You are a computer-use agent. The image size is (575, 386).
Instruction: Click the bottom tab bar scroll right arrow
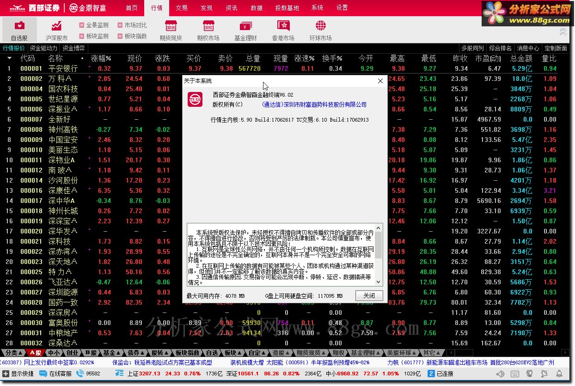(x=565, y=353)
